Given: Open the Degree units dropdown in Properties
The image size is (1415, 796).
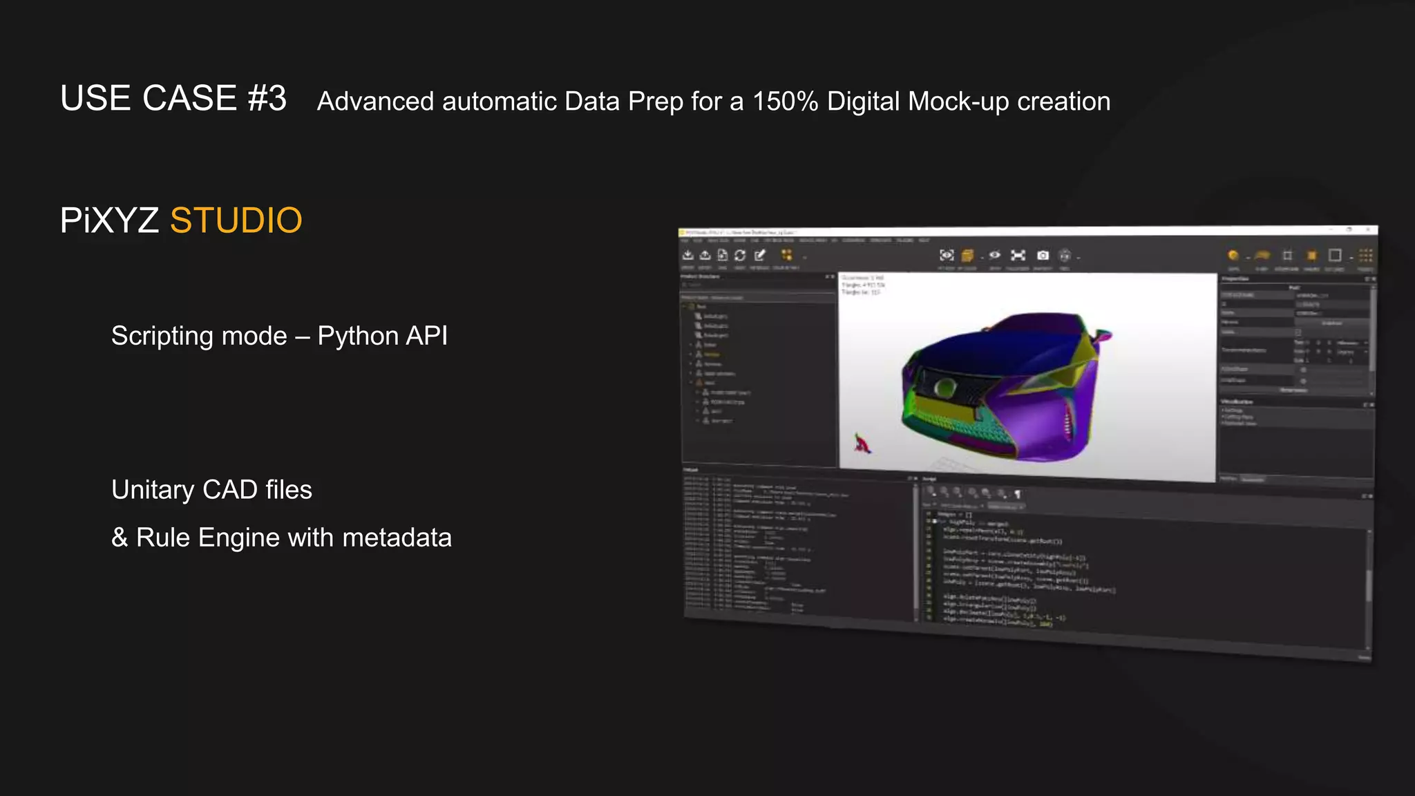Looking at the screenshot, I should pyautogui.click(x=1352, y=352).
